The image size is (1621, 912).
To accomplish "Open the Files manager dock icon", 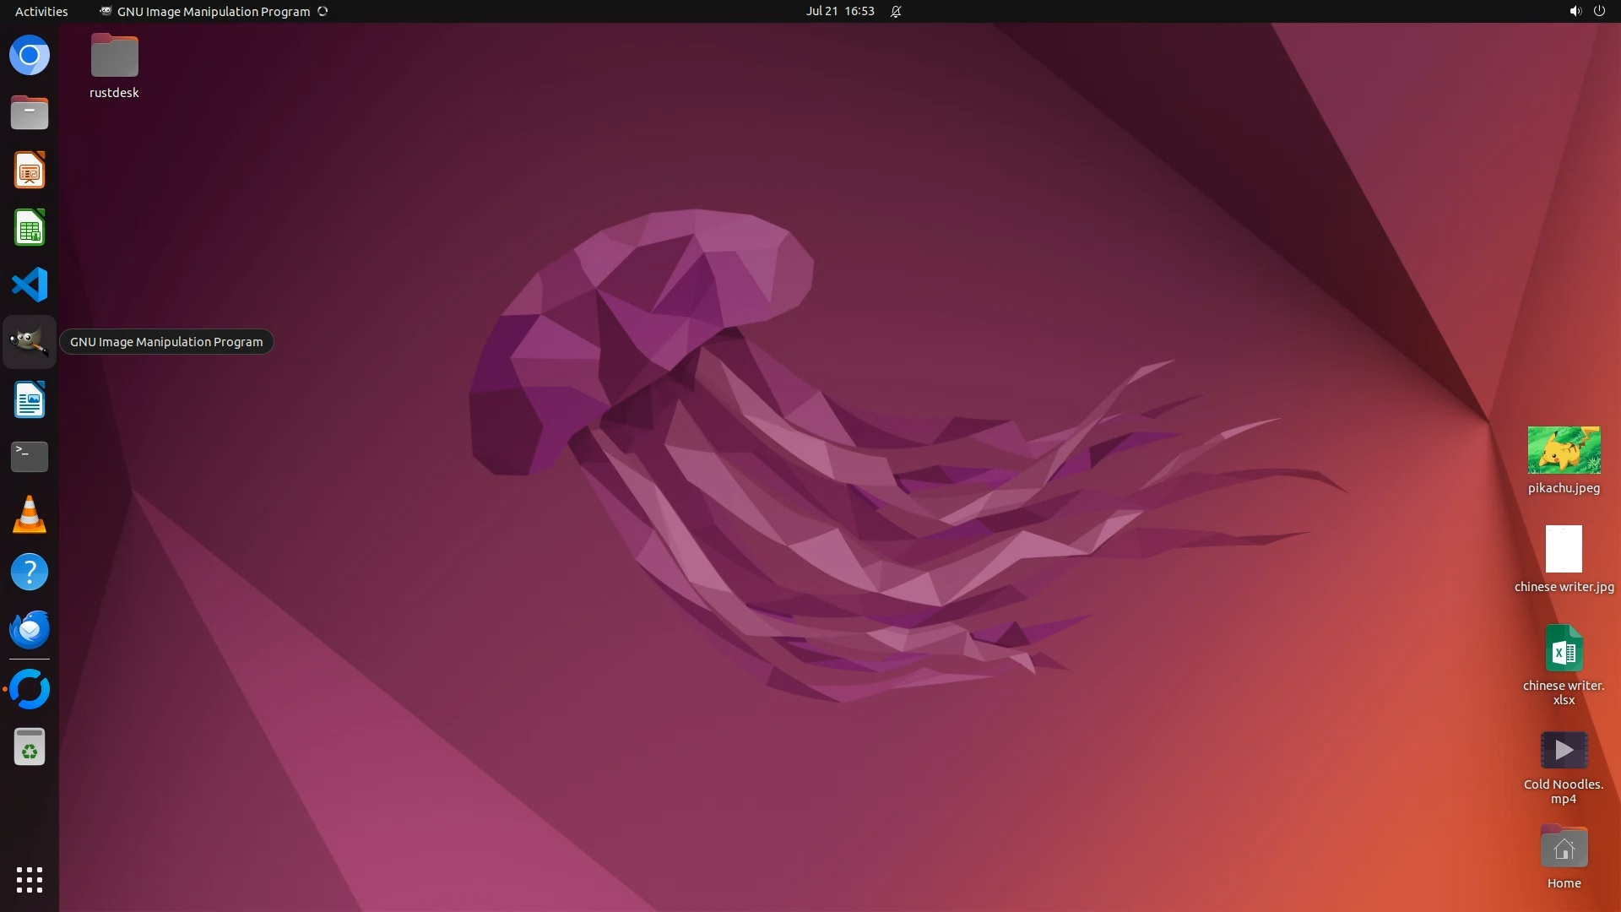I will [30, 112].
